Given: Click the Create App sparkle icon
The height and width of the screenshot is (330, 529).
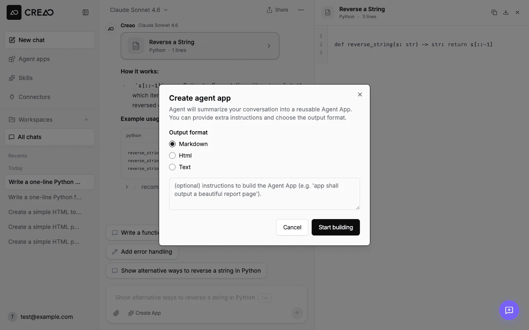Looking at the screenshot, I should tap(131, 313).
